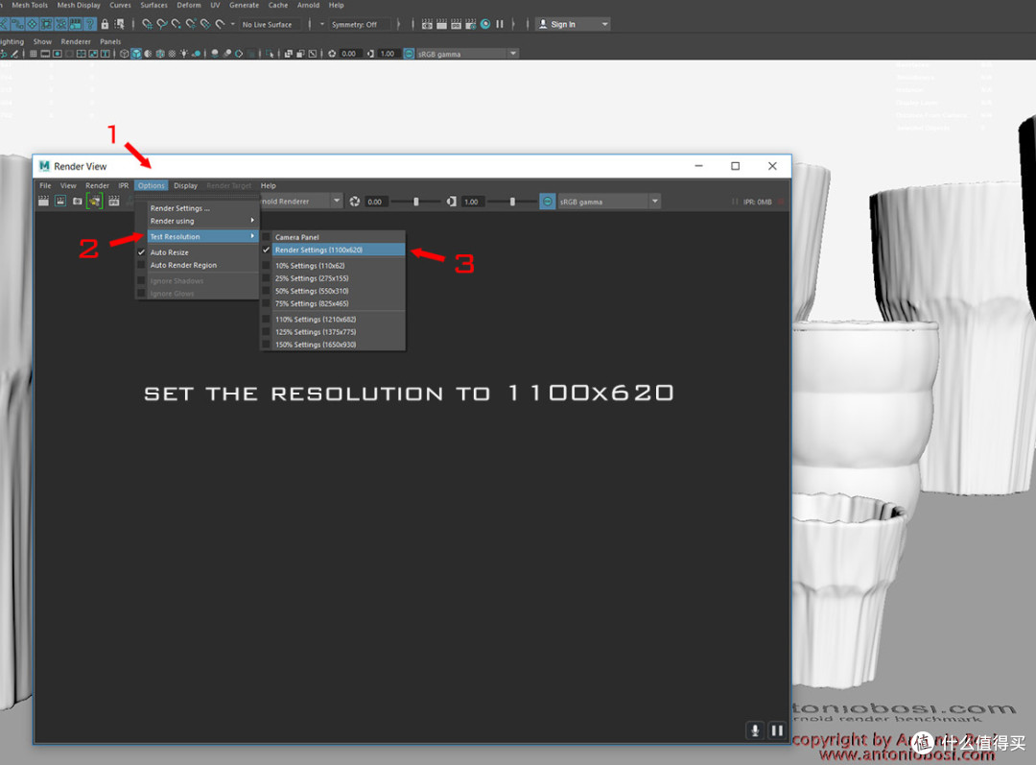The height and width of the screenshot is (765, 1036).
Task: Toggle the Camera Panel checkbox
Action: pyautogui.click(x=267, y=237)
